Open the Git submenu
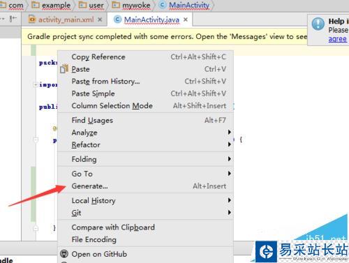 pyautogui.click(x=145, y=213)
